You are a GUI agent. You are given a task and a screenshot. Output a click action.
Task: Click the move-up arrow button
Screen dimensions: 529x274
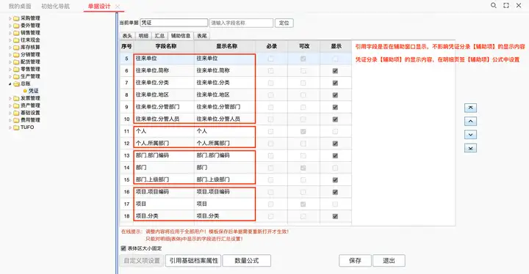pyautogui.click(x=470, y=121)
